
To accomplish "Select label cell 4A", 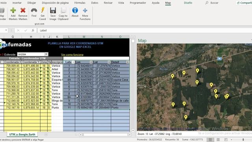I will tap(69, 80).
